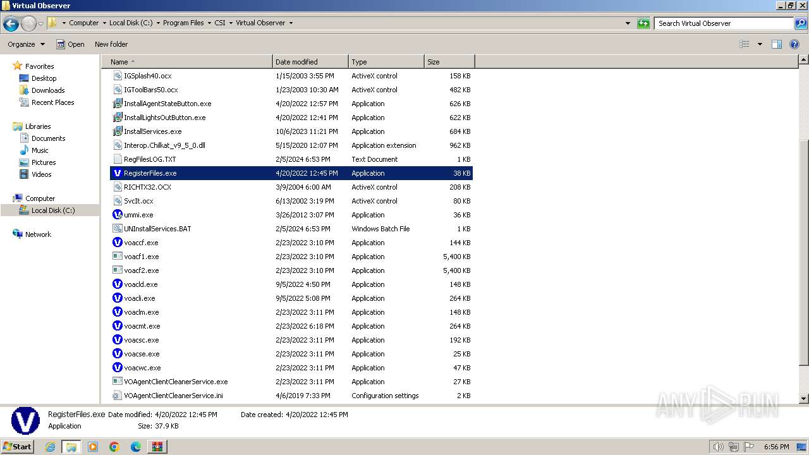
Task: Select the UNInstallServices.BAT icon
Action: click(x=117, y=228)
